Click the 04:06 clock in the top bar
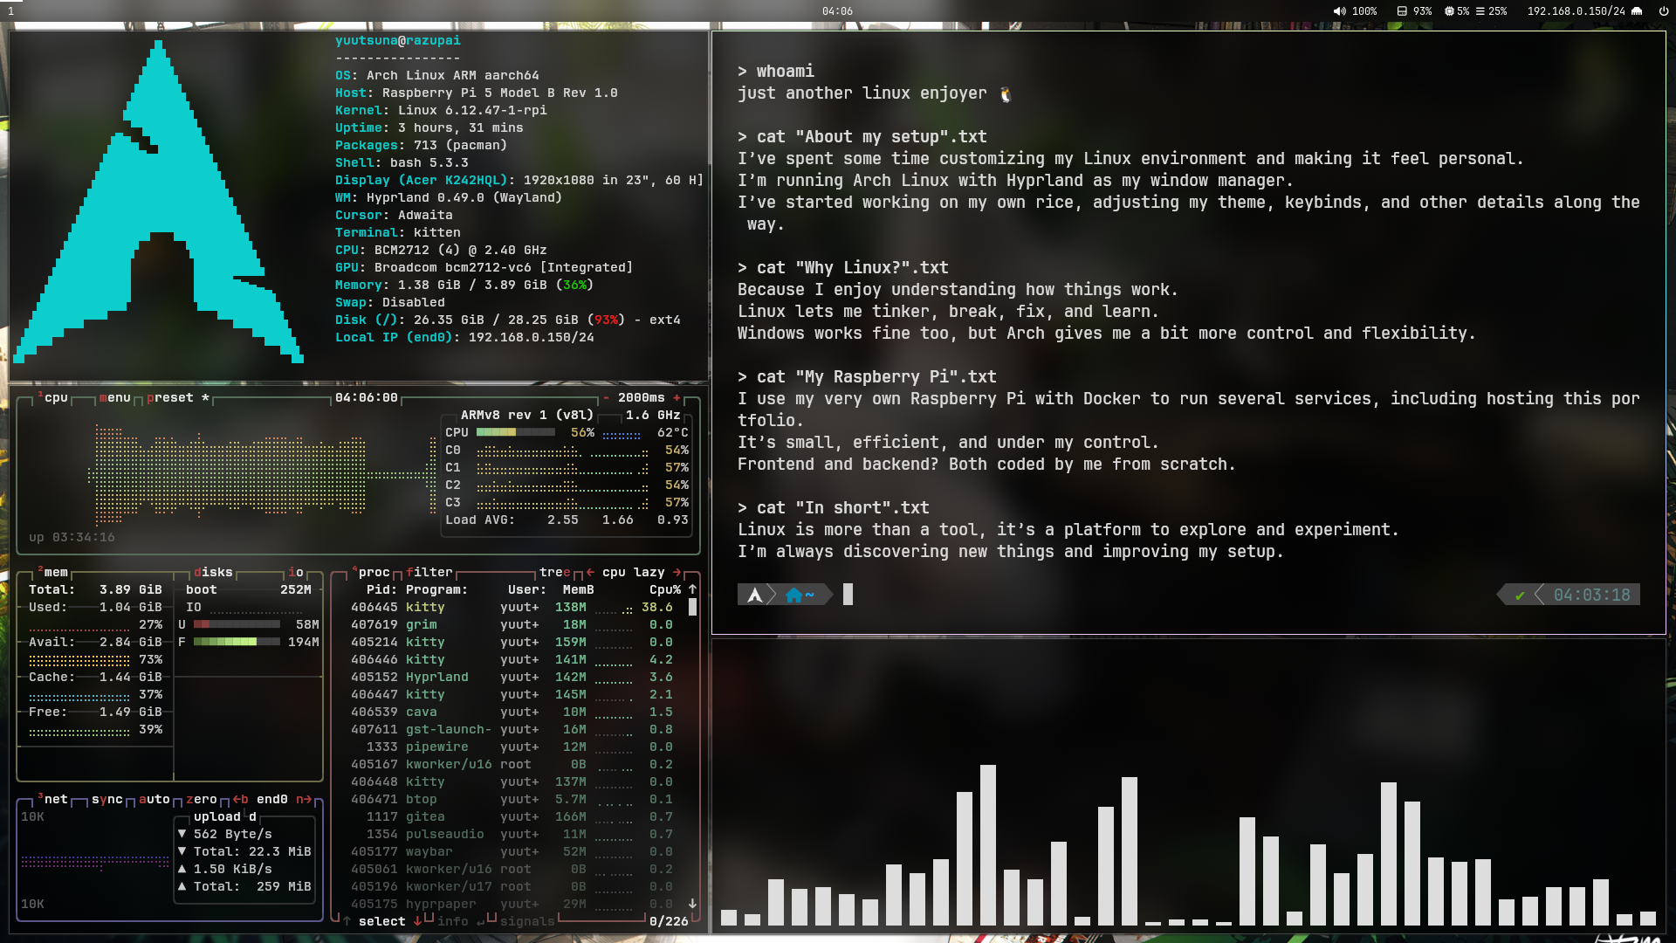Viewport: 1676px width, 943px height. coord(837,11)
